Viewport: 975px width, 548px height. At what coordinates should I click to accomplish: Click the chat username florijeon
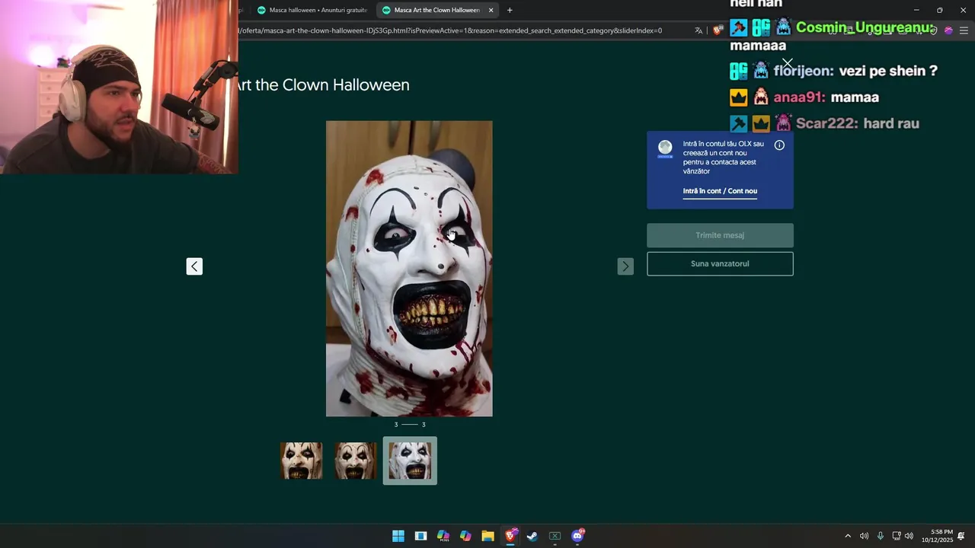[x=804, y=71]
